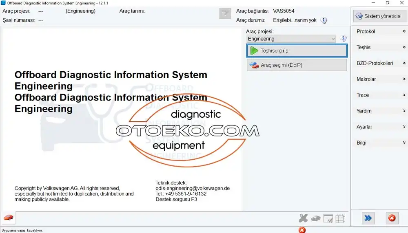Screen dimensions: 408x233
Task: Expand the BZD-Protokolleri section
Action: point(379,63)
